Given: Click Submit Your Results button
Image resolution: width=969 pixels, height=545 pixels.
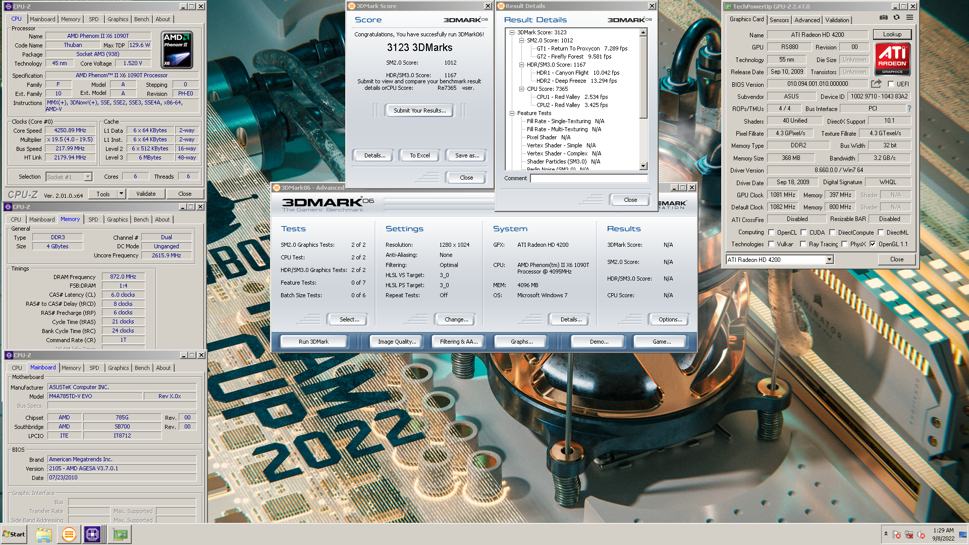Looking at the screenshot, I should pos(420,111).
